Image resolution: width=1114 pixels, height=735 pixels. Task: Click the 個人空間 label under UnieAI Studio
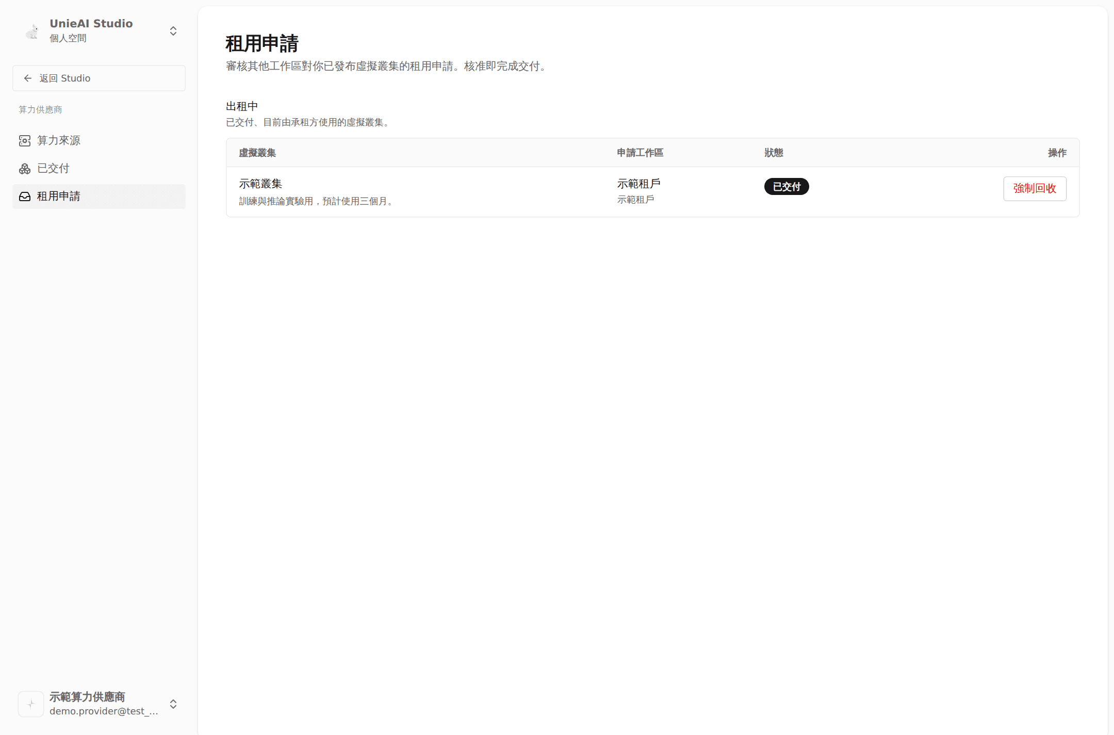68,38
